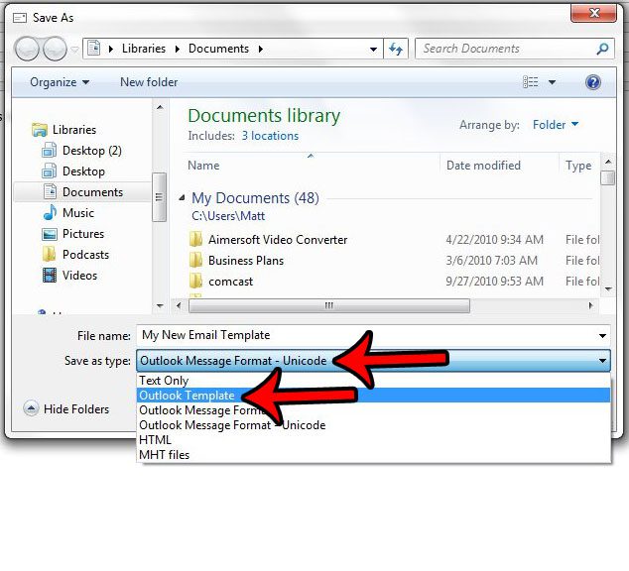Click the Business Plans folder icon
Screen dimensions: 629x571
tap(195, 260)
